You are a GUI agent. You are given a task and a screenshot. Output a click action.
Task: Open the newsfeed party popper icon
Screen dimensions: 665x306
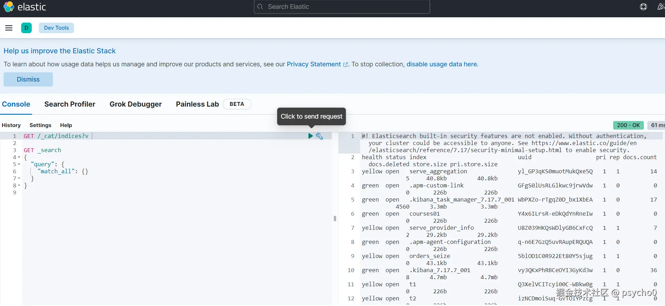(x=661, y=7)
